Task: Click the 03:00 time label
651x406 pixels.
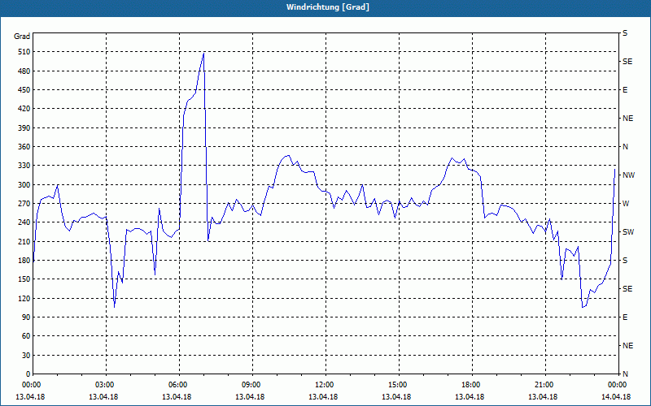Action: [x=105, y=385]
